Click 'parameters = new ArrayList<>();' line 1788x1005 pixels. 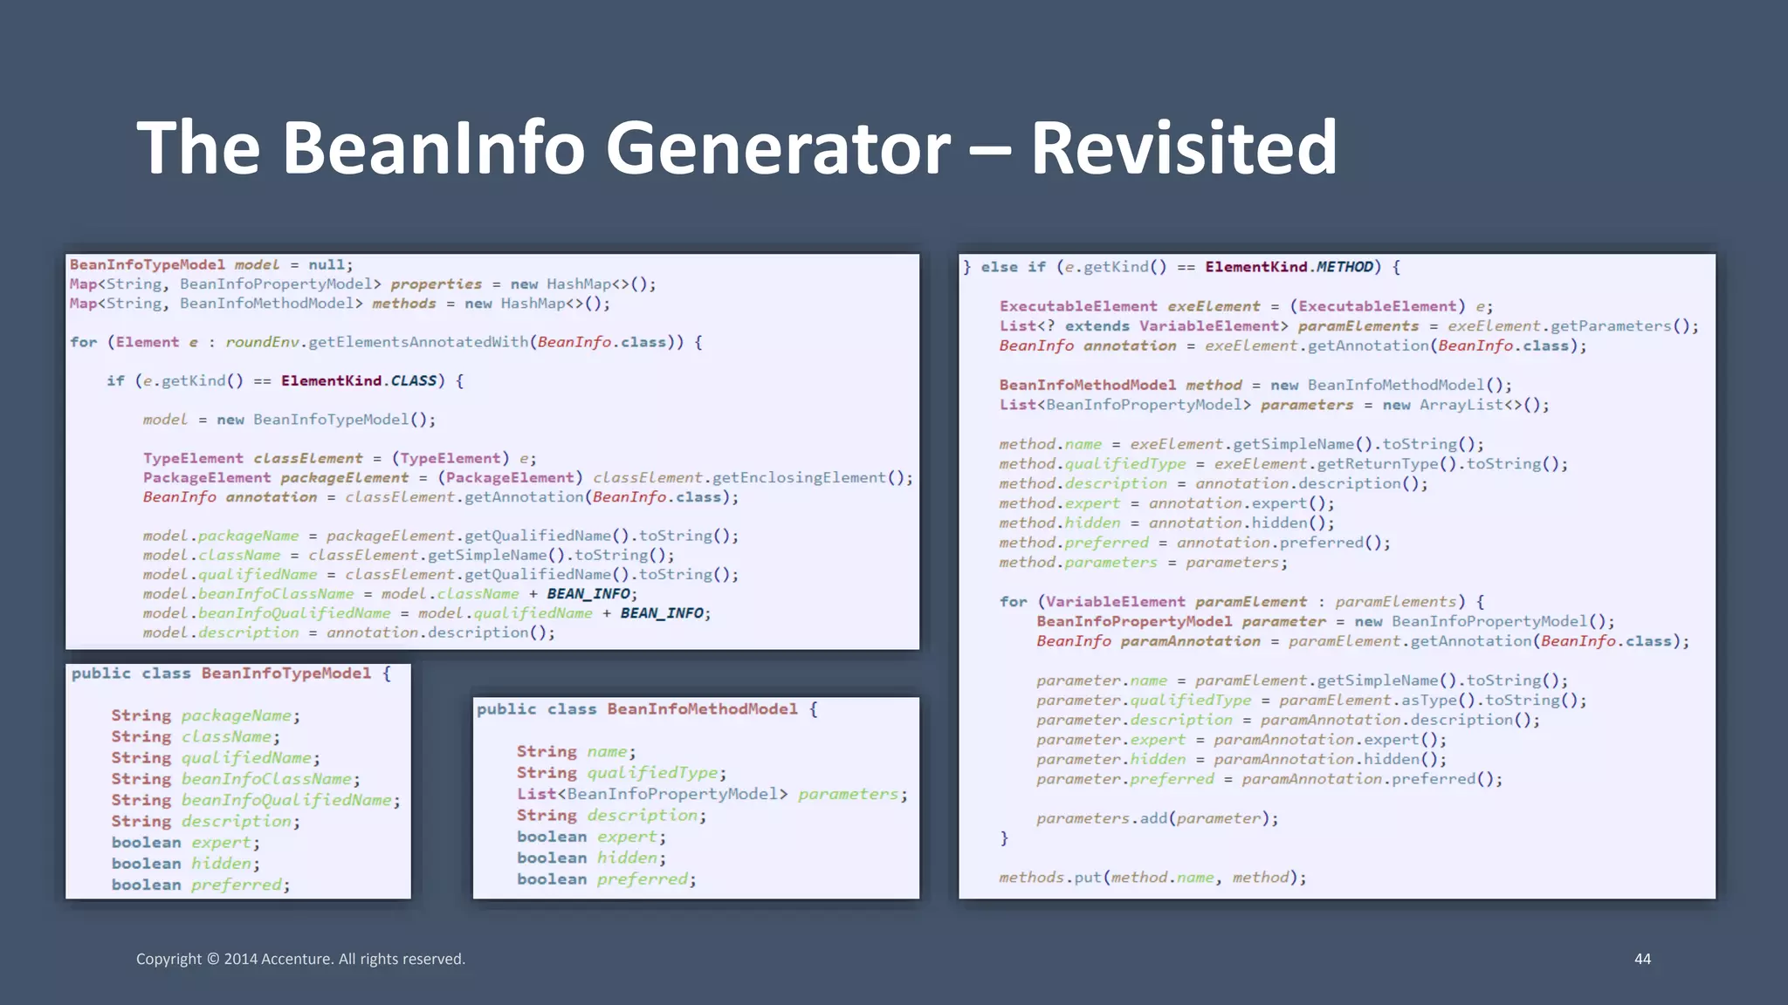coord(1275,405)
